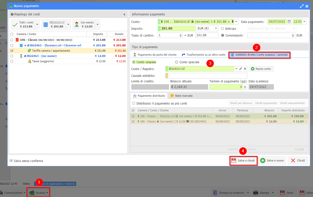Open the Conto dropdown in Informazioni pagamento

click(x=236, y=22)
